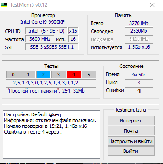Click the elapsed time value 4м 50с

[x=139, y=75]
